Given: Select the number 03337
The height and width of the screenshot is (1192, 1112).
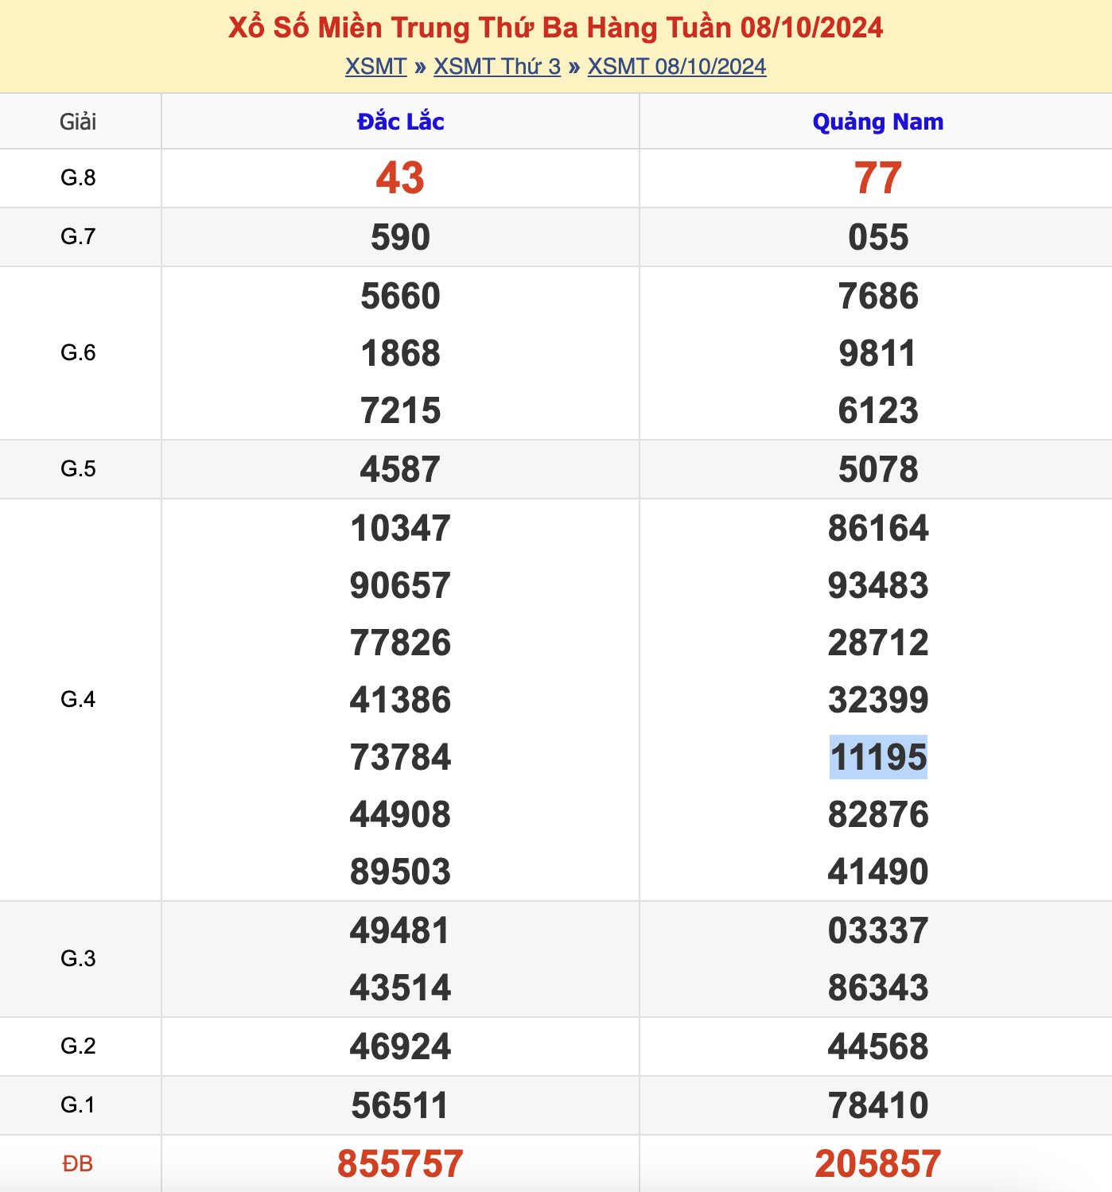Looking at the screenshot, I should (x=878, y=930).
